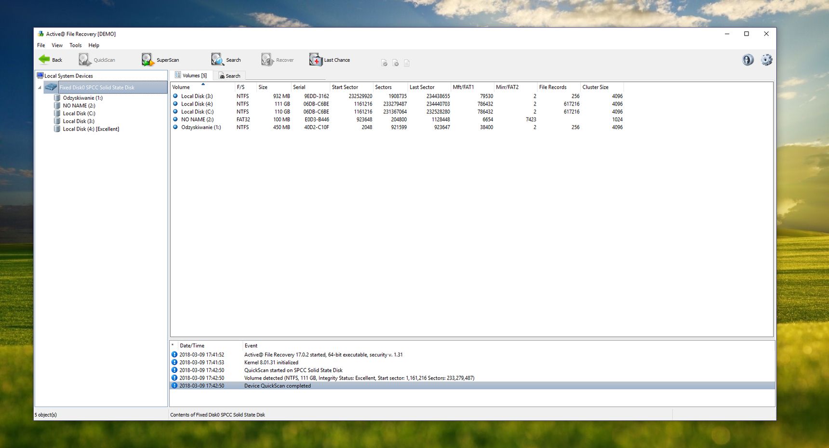Select Local Disk (C:) in device tree
This screenshot has width=829, height=448.
click(x=79, y=113)
